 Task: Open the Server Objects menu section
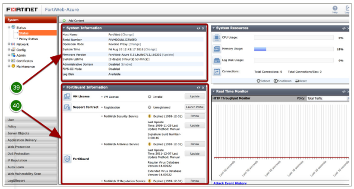coord(31,133)
